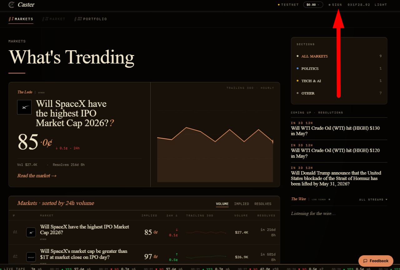Viewport: 400px width, 270px height.
Task: Click the Caster logo icon
Action: pyautogui.click(x=12, y=5)
